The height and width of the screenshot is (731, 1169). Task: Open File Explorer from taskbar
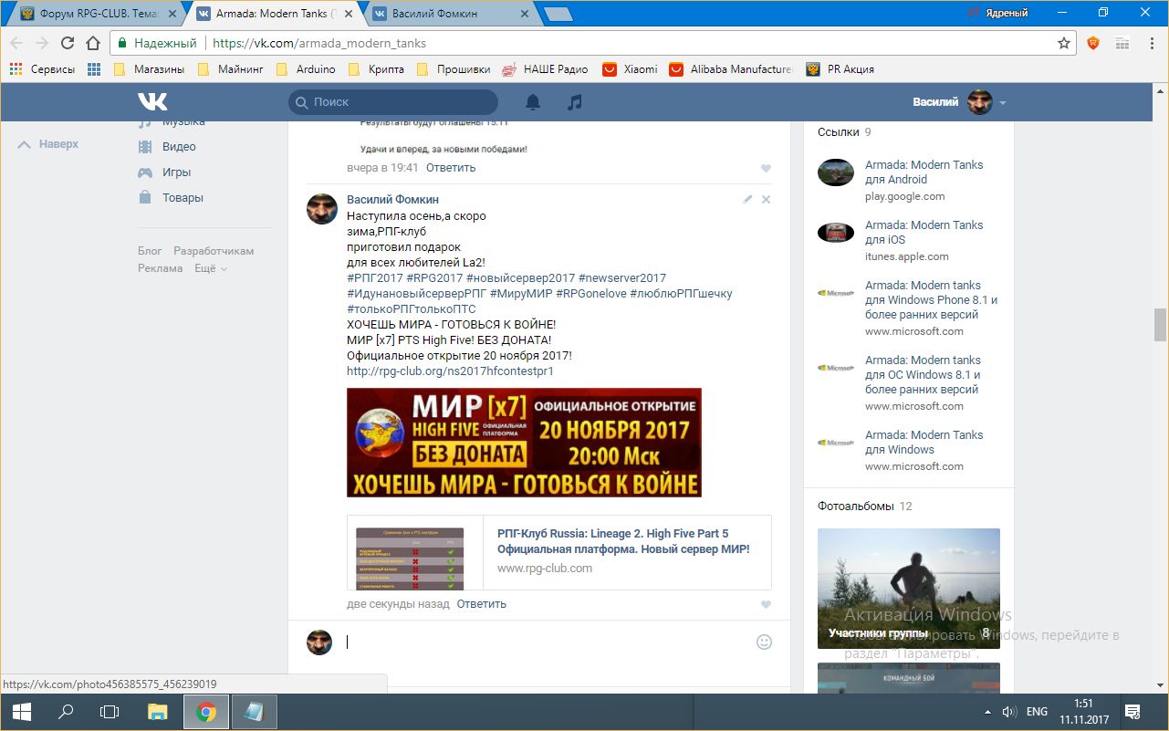(158, 712)
